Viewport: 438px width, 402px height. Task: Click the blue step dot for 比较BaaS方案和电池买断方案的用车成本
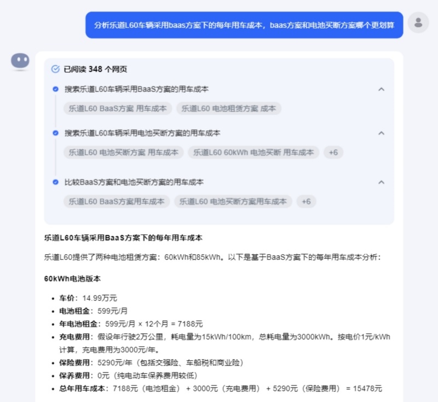coord(56,182)
